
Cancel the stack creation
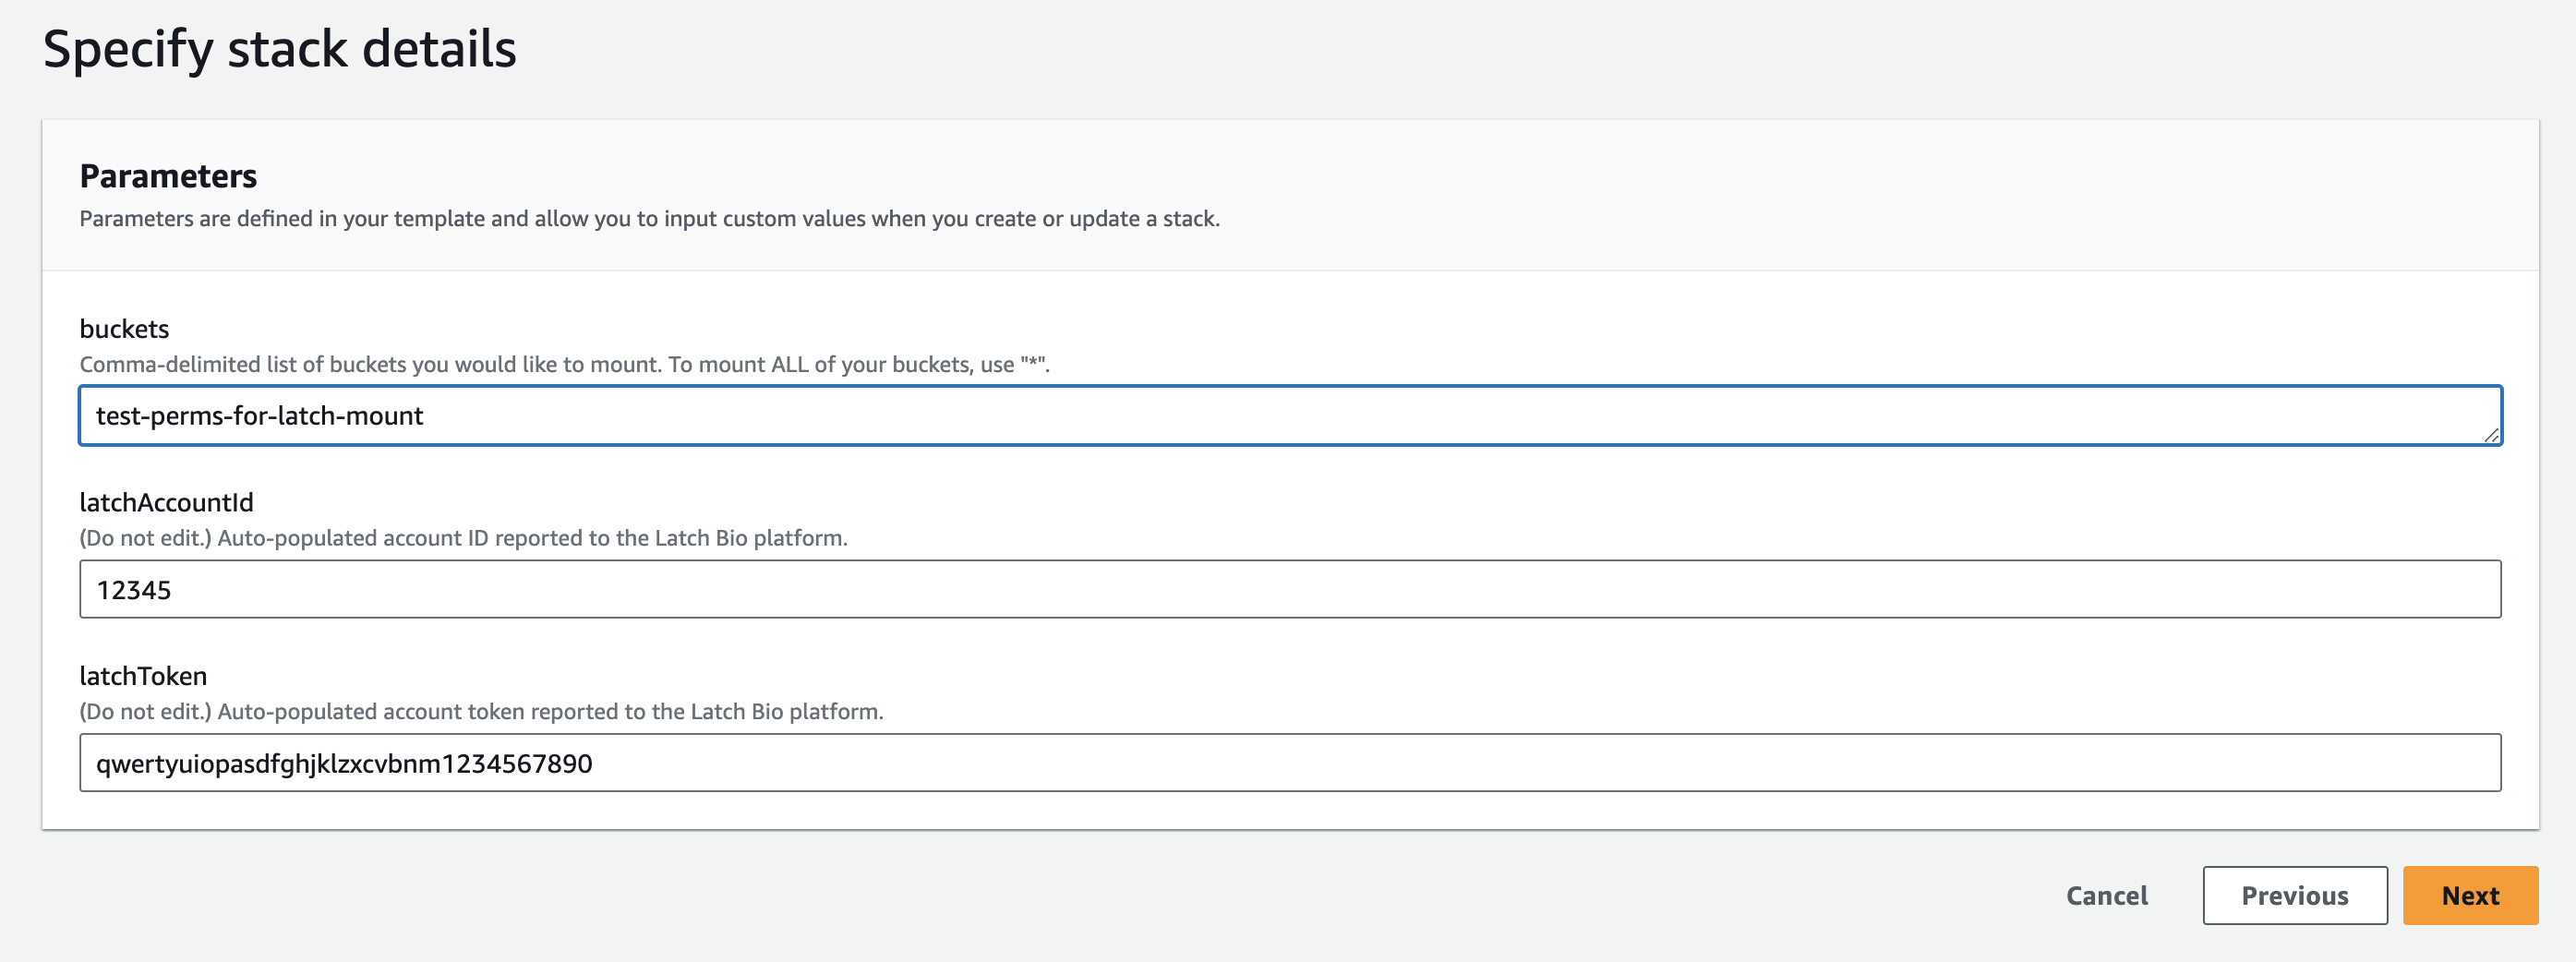(2107, 895)
